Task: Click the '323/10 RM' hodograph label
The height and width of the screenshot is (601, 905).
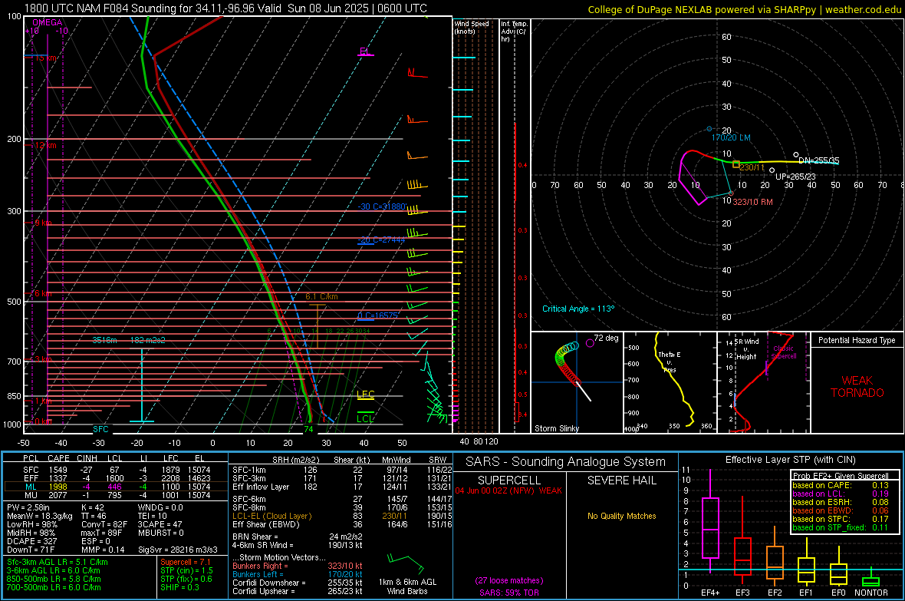Action: (752, 202)
